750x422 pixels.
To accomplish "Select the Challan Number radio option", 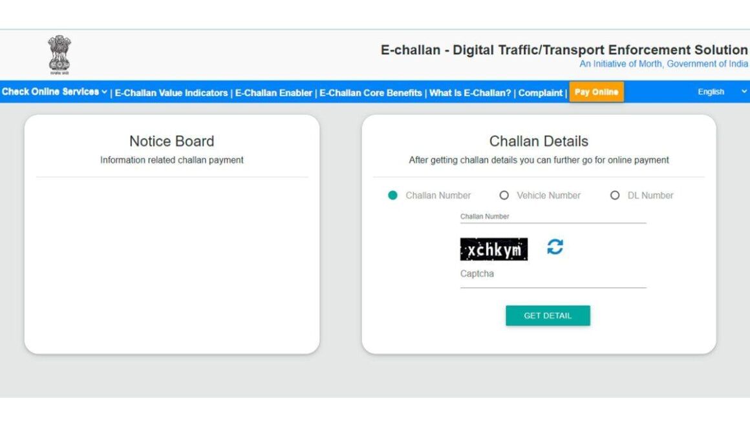I will 393,195.
